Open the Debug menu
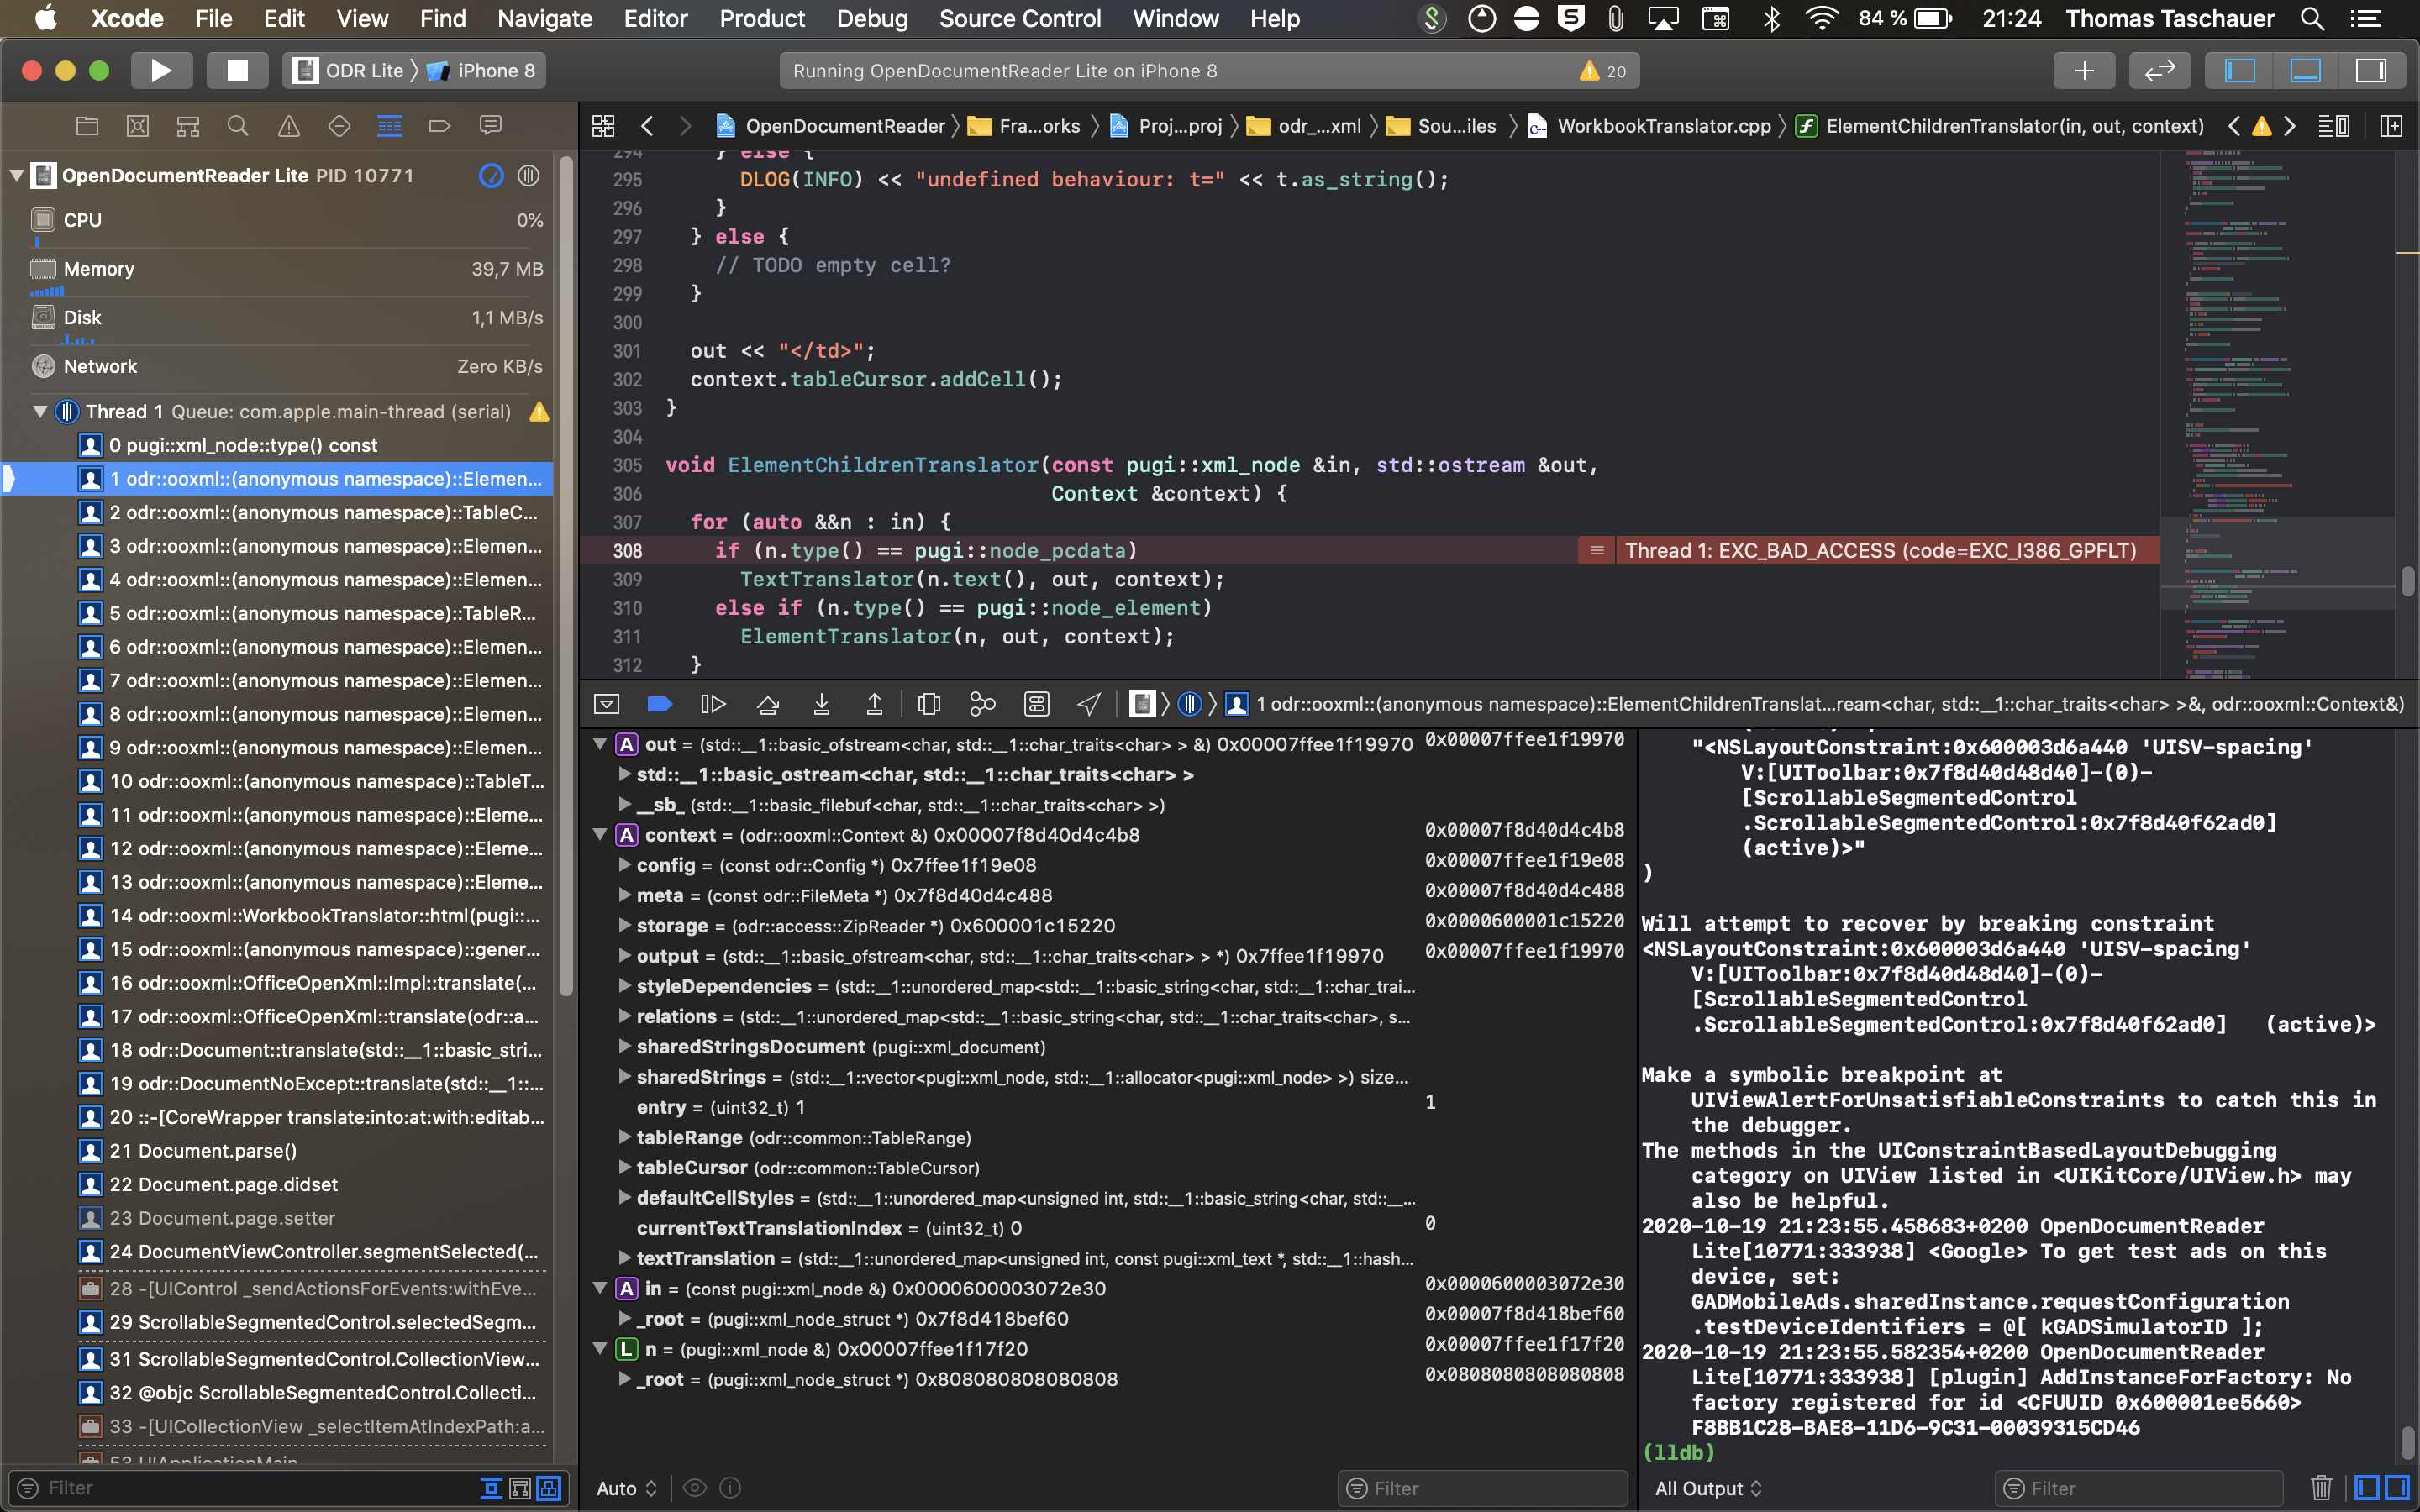The height and width of the screenshot is (1512, 2420). pyautogui.click(x=872, y=18)
